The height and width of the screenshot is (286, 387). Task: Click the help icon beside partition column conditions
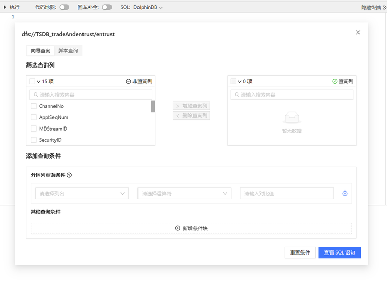tap(69, 175)
